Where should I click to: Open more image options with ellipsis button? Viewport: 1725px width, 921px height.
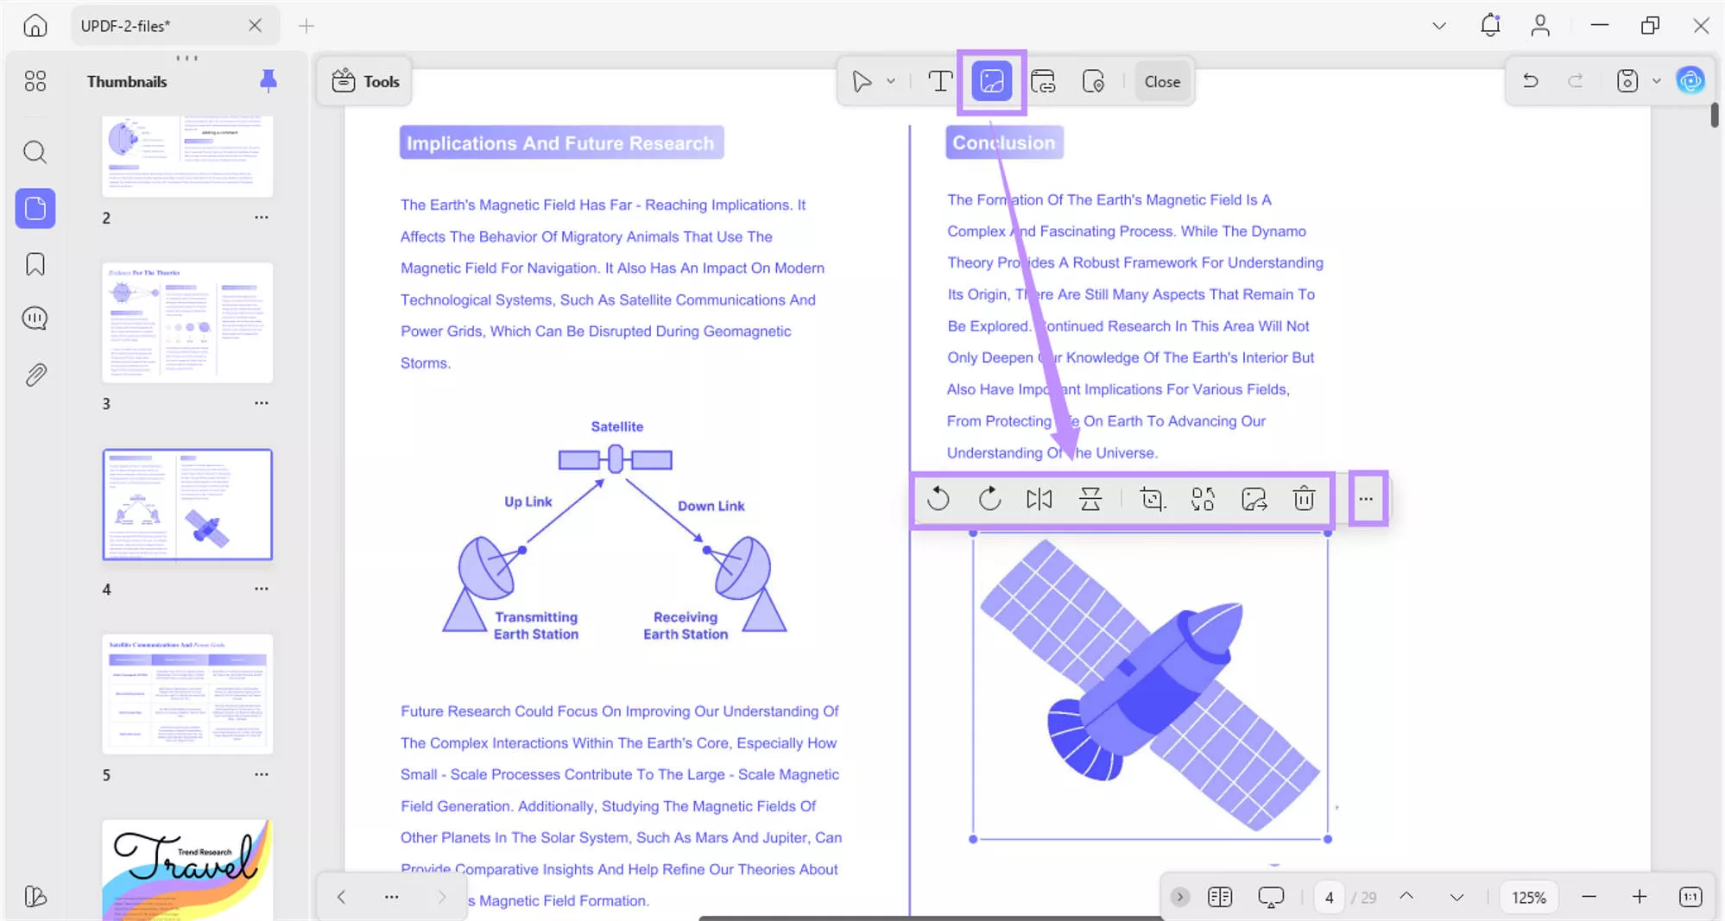[1367, 499]
